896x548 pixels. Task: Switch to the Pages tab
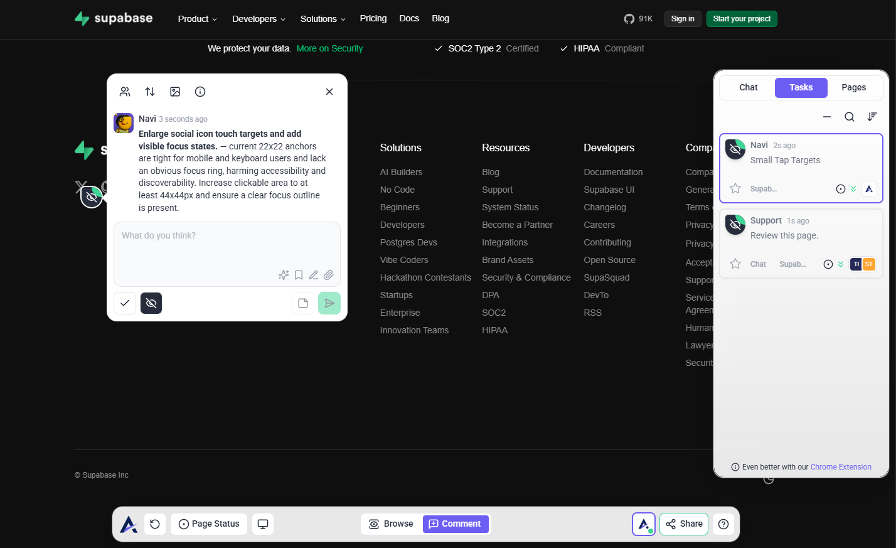[x=853, y=88]
